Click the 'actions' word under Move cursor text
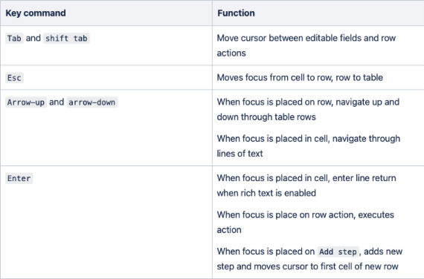Viewport: 424px width, 279px height. (231, 53)
